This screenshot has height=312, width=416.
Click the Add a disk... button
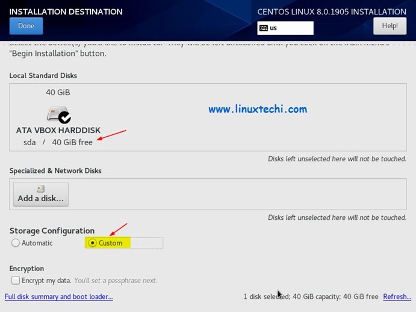tap(40, 194)
